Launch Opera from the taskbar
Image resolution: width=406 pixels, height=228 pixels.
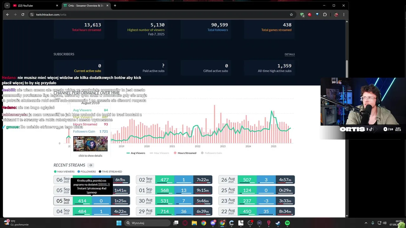(185, 223)
